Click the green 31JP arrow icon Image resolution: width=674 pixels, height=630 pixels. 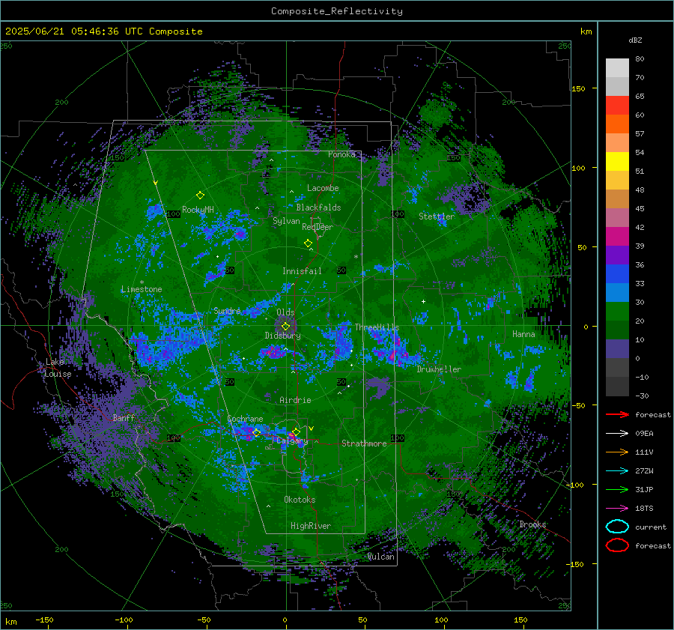(x=617, y=489)
